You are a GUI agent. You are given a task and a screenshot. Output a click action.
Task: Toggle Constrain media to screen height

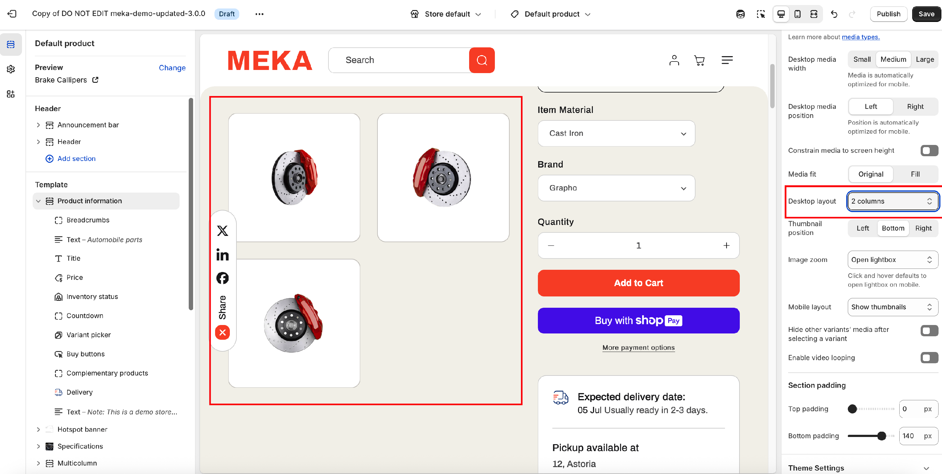[929, 150]
